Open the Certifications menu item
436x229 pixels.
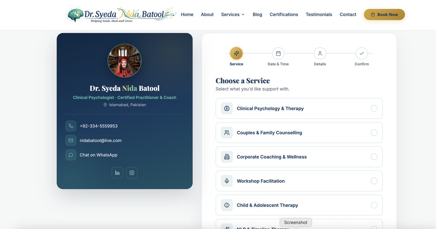pyautogui.click(x=284, y=15)
